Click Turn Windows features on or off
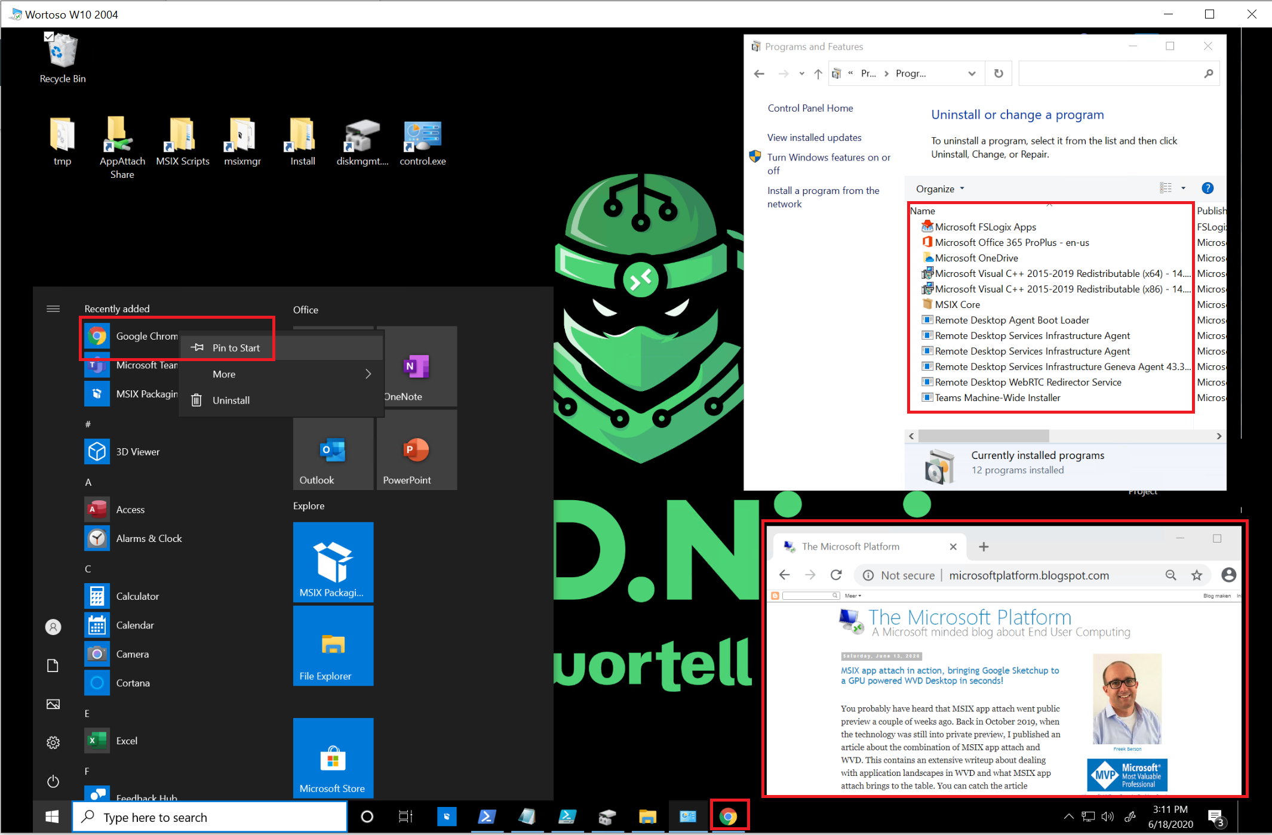 tap(828, 164)
